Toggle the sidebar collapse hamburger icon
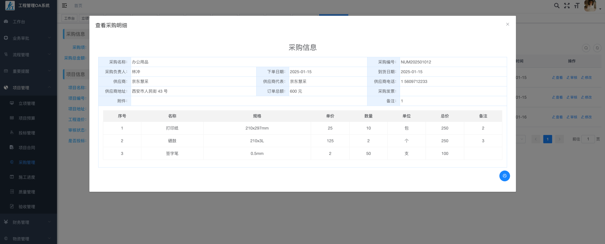Screen dimensions: 605x244 [64, 5]
